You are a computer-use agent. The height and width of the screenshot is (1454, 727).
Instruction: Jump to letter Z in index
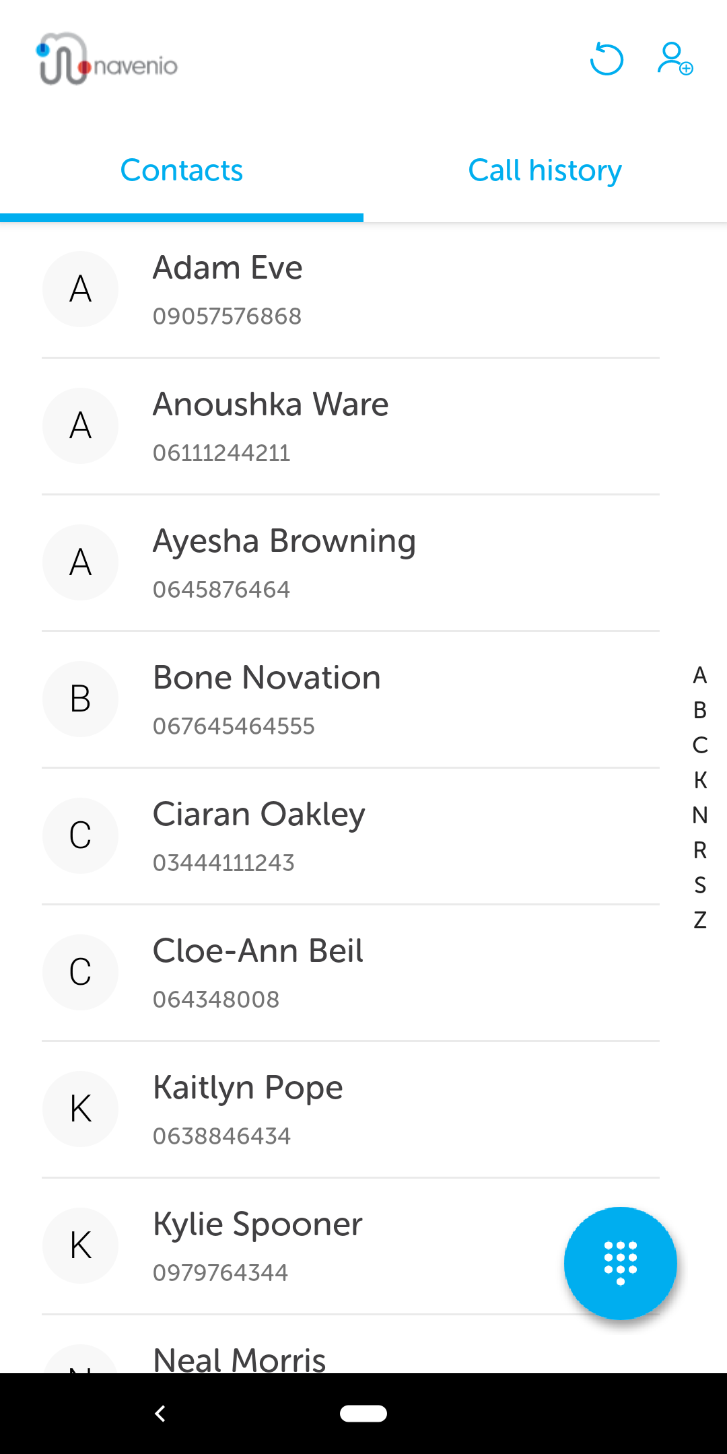pos(700,920)
